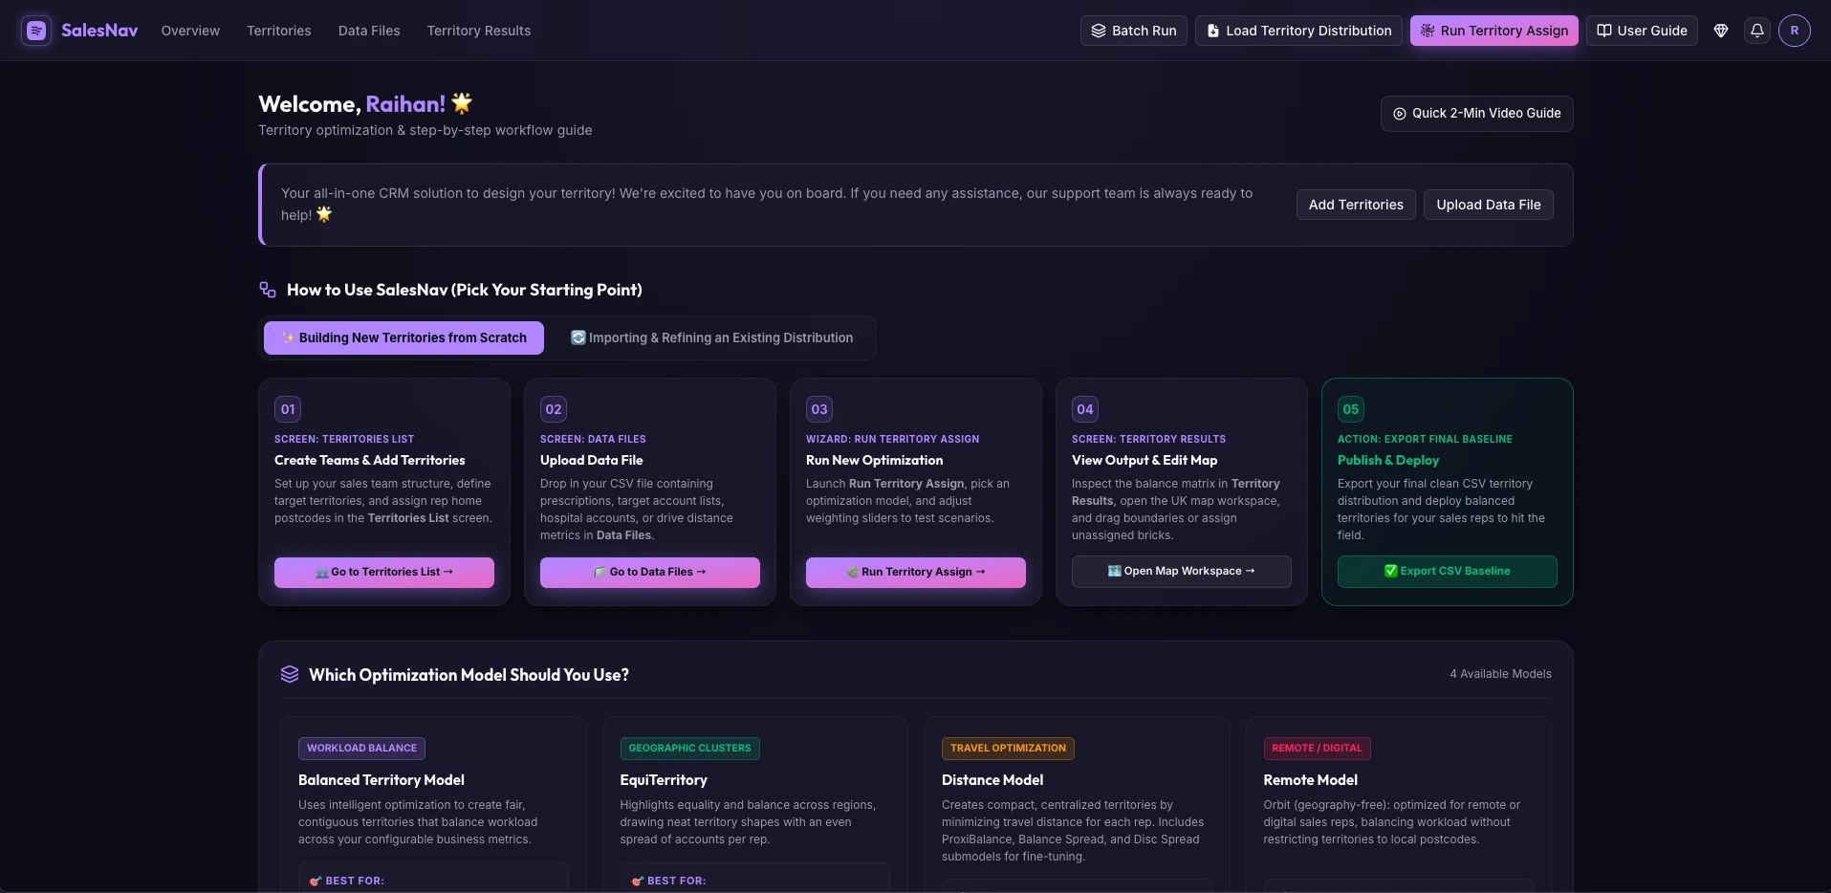Click the step 05 number badge

[1351, 409]
